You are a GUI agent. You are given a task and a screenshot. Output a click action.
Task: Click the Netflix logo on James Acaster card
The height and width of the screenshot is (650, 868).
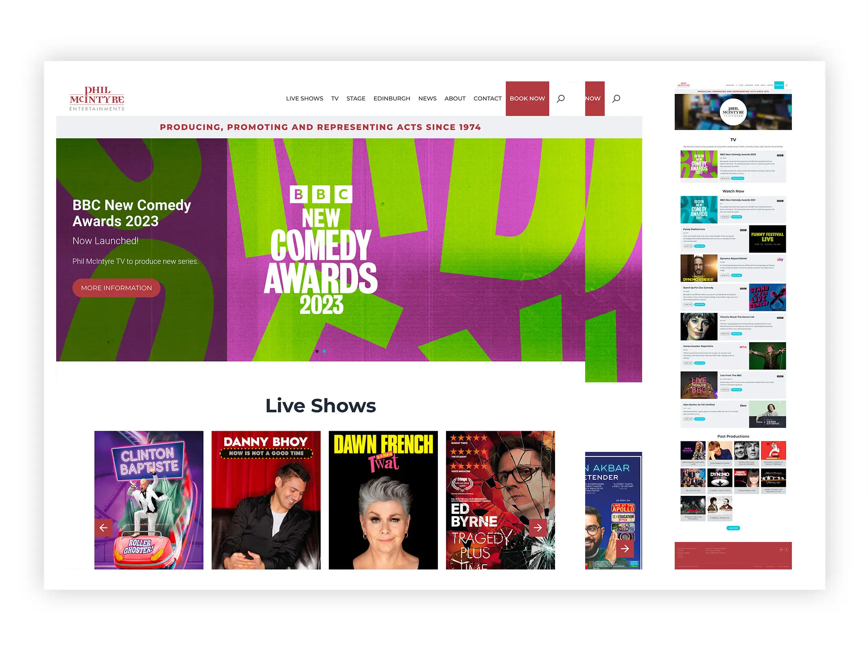click(x=743, y=347)
